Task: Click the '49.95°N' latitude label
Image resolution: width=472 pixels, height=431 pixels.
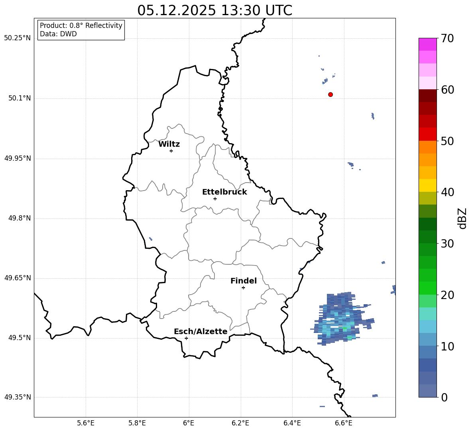Action: click(x=18, y=159)
